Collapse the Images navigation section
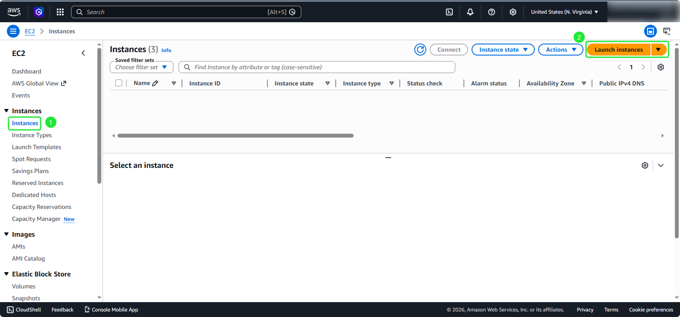The image size is (680, 317). pyautogui.click(x=6, y=234)
